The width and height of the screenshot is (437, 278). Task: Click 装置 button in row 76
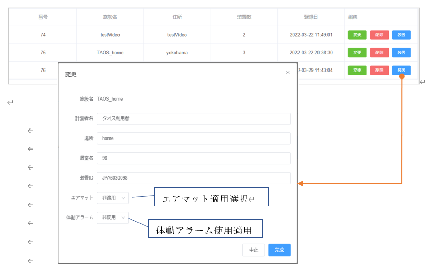click(401, 70)
